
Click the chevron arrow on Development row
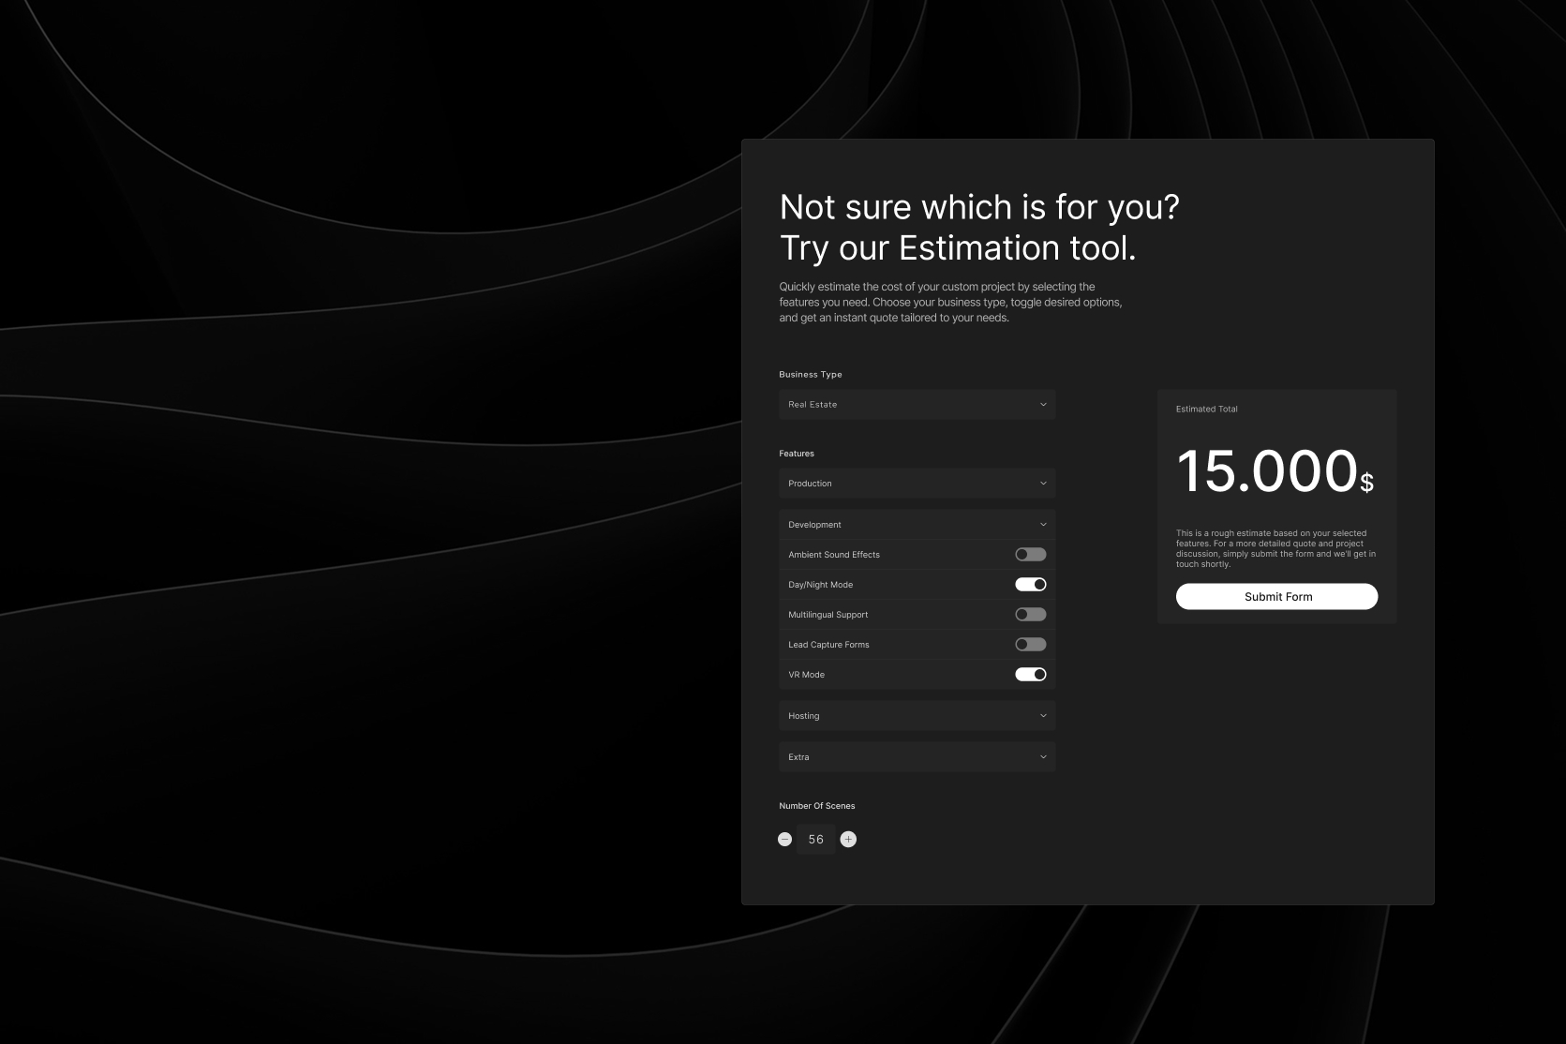(1043, 525)
